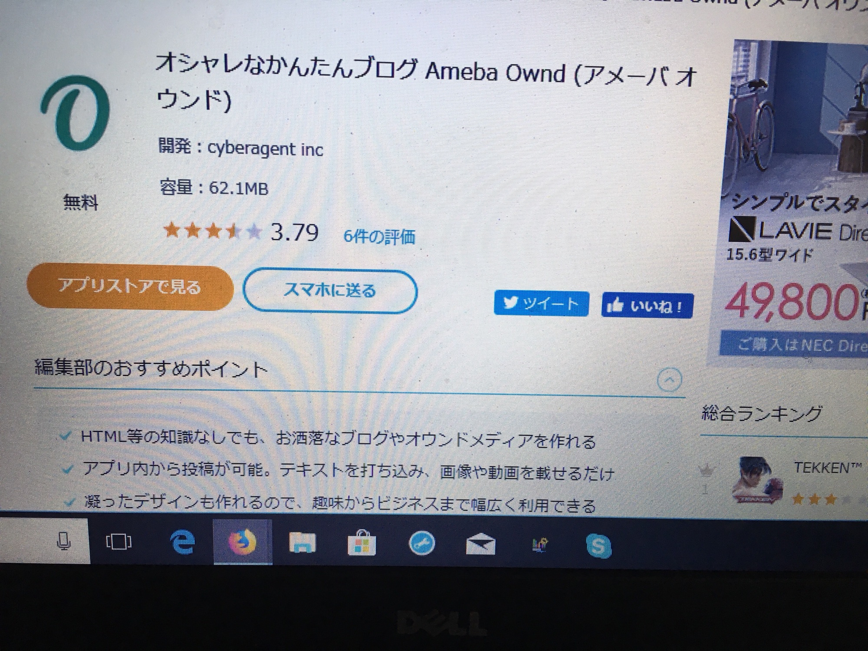The width and height of the screenshot is (868, 651).
Task: Click the アプリストアで見る orange button
Action: (129, 287)
